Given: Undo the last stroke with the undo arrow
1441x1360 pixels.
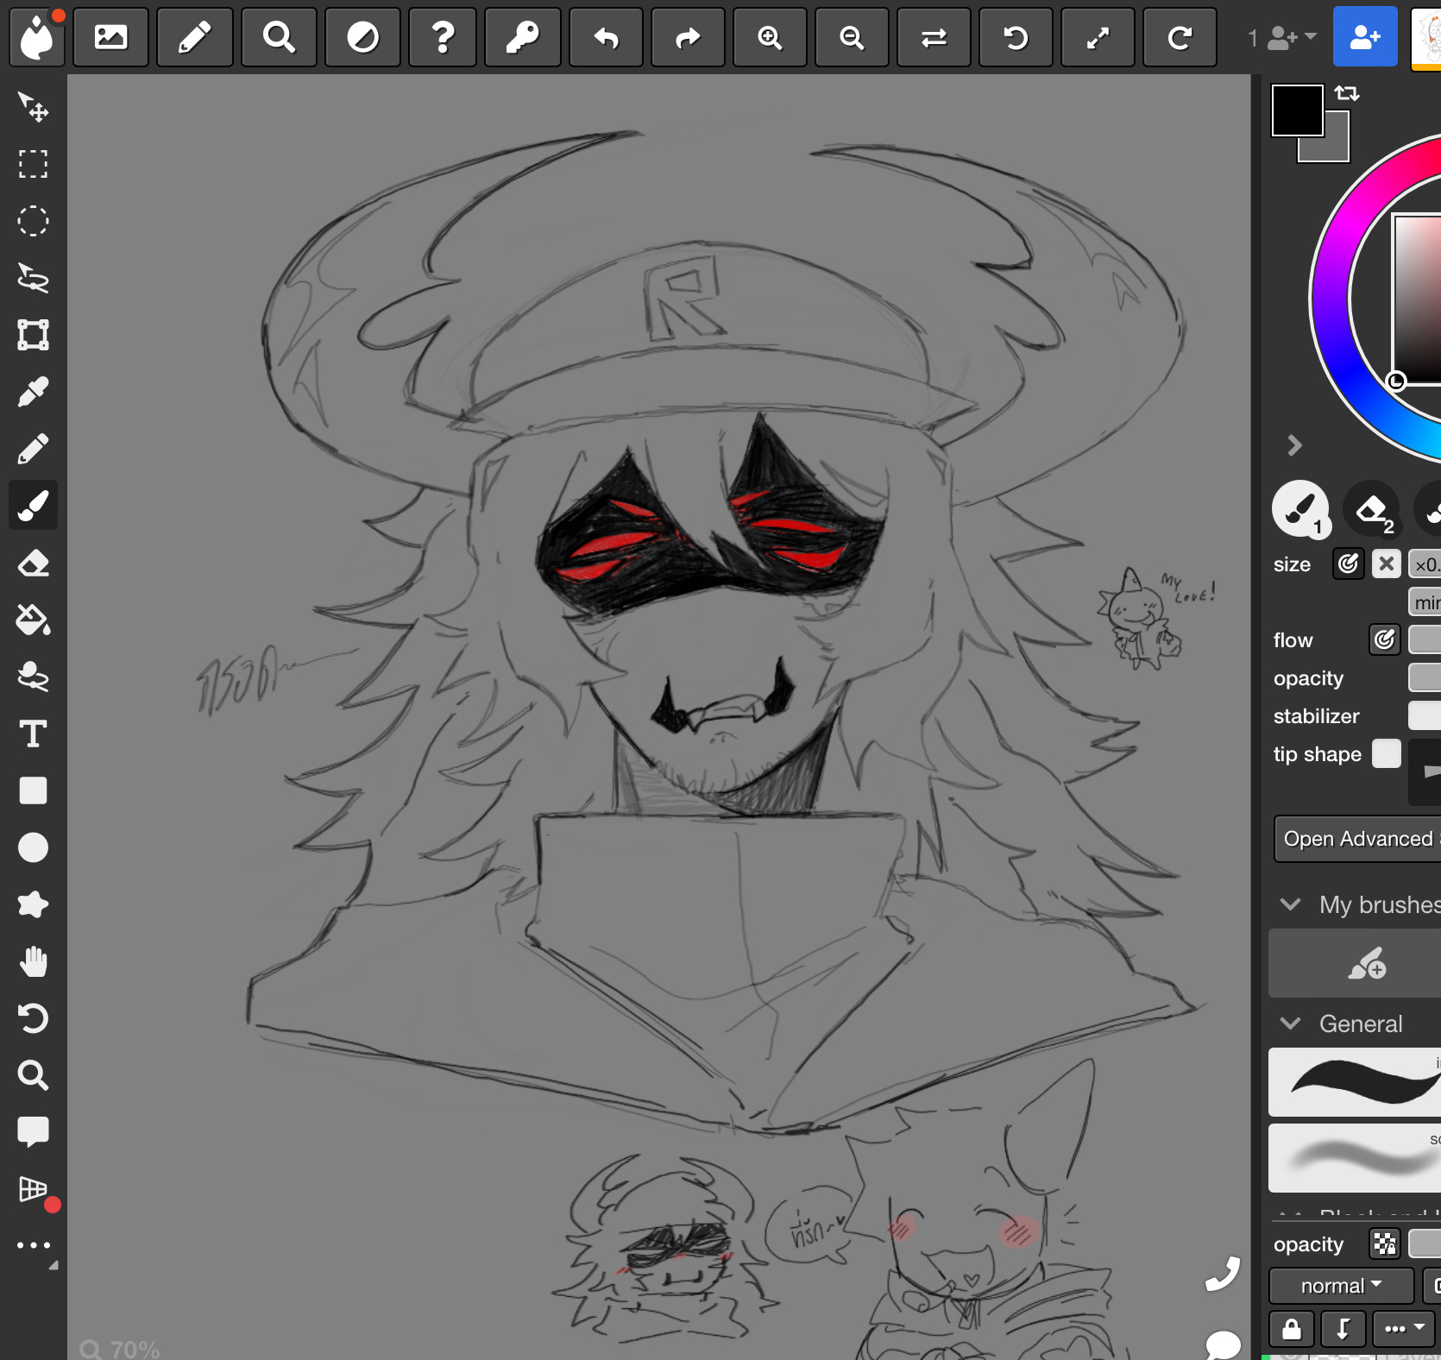Looking at the screenshot, I should 607,37.
